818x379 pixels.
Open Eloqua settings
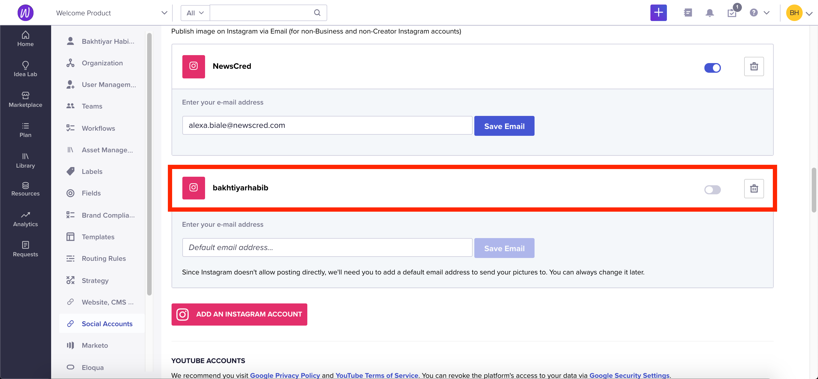[x=102, y=367]
